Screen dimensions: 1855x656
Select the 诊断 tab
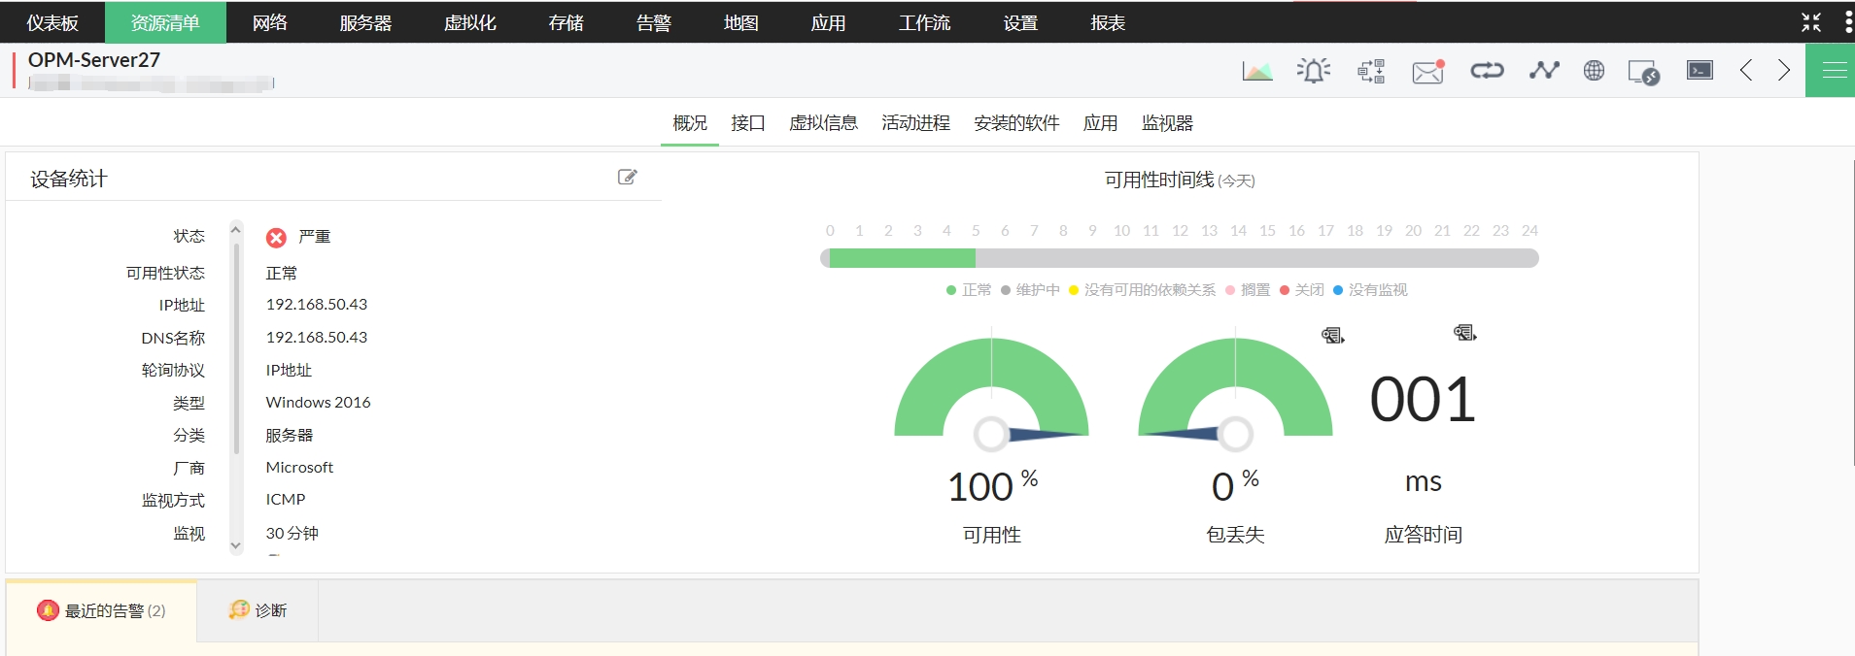(258, 610)
